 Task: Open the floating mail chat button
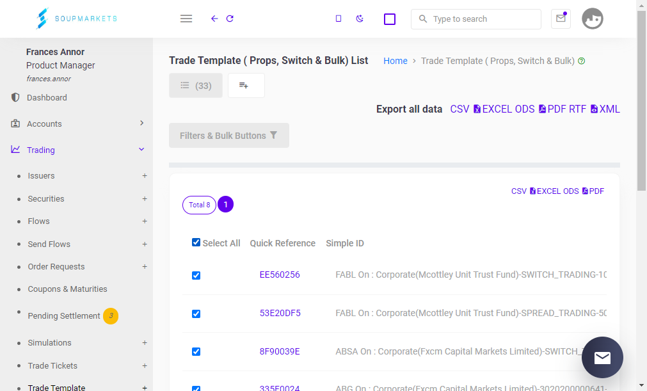(x=602, y=357)
